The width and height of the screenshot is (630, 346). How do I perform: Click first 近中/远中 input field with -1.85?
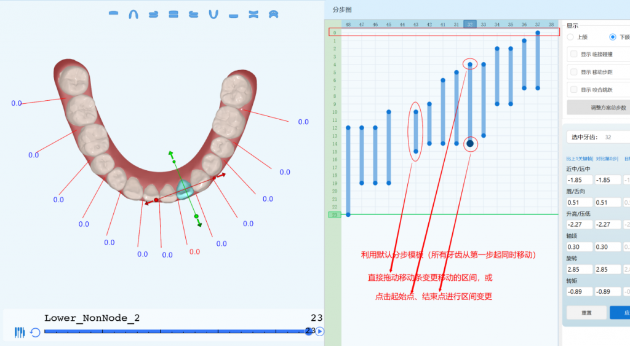pos(580,180)
